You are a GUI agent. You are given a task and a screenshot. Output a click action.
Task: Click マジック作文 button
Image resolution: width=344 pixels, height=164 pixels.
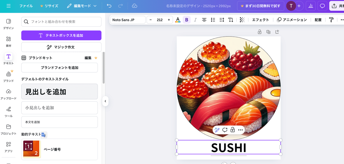pos(61,47)
